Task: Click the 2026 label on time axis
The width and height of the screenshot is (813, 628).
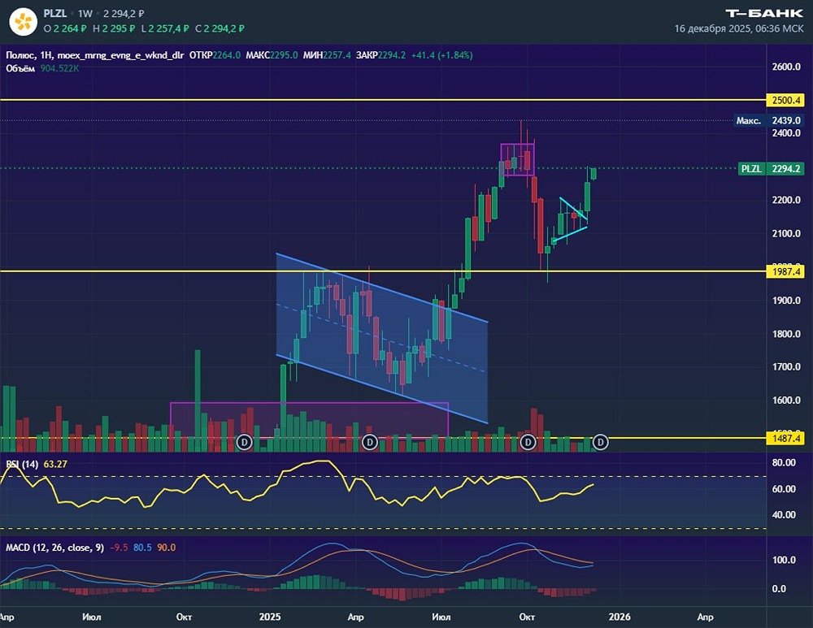Action: click(620, 617)
